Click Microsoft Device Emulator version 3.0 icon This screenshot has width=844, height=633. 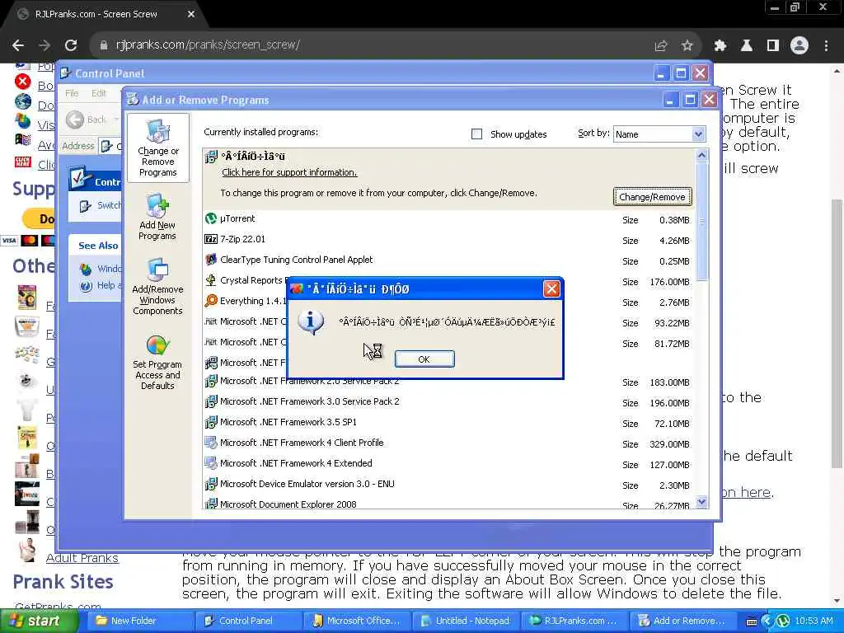211,484
